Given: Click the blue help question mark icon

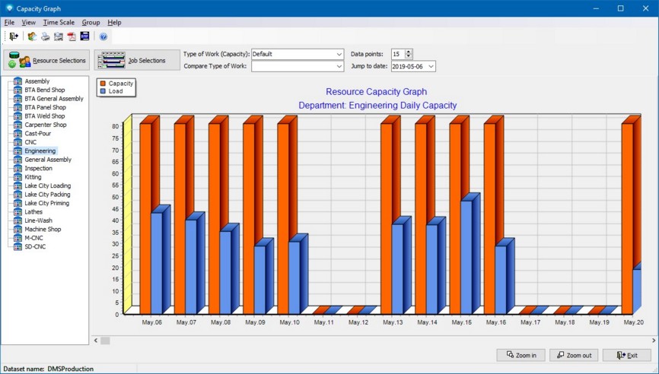Looking at the screenshot, I should pyautogui.click(x=103, y=36).
